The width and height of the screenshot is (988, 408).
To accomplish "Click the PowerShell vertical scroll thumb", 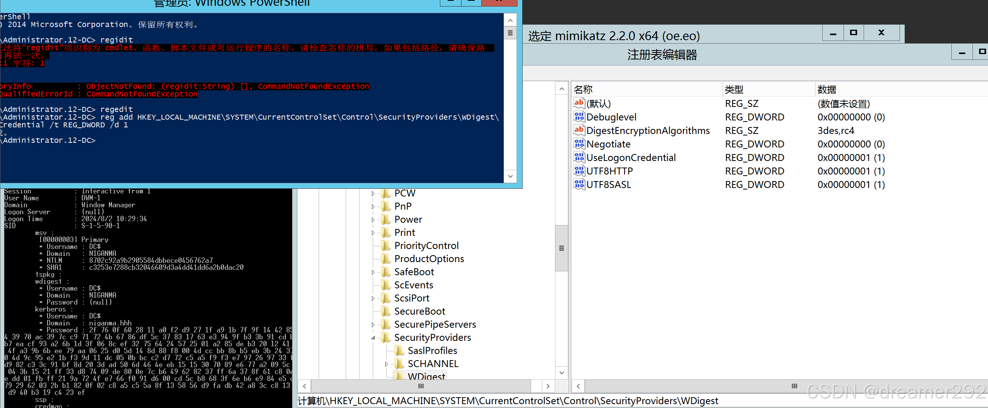I will tap(510, 33).
